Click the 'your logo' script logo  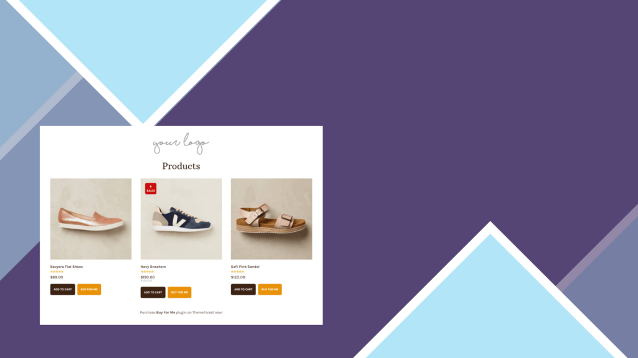click(x=181, y=144)
